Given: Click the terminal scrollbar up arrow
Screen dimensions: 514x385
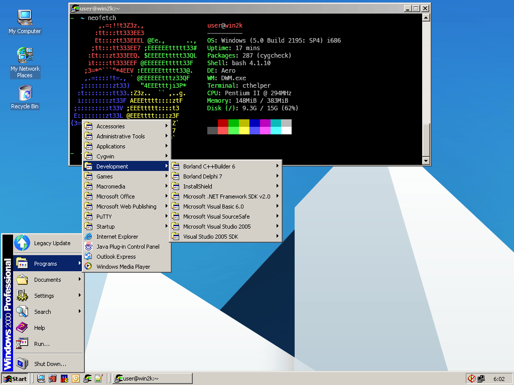Looking at the screenshot, I should [426, 18].
